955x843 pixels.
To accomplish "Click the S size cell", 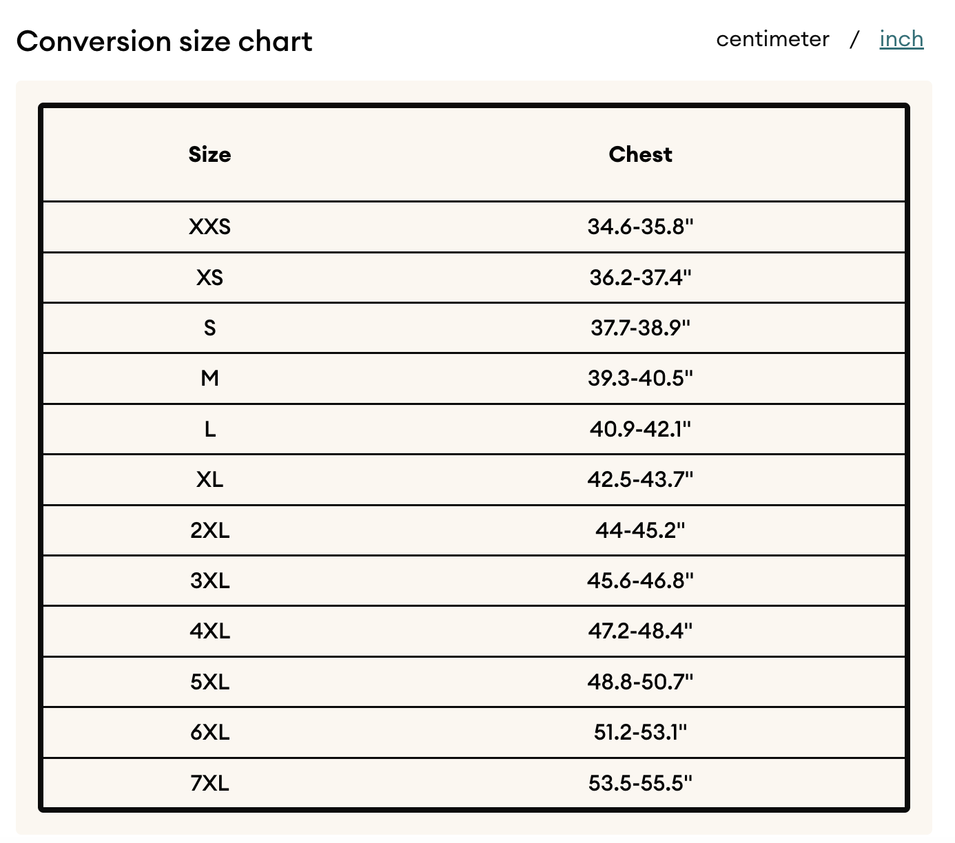I will (209, 328).
